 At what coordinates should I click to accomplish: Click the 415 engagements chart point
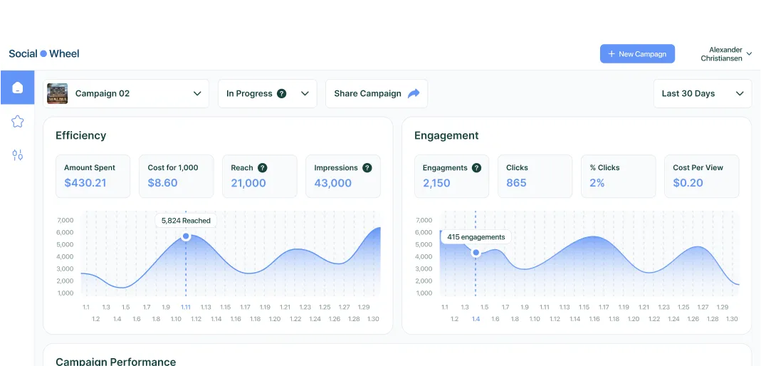476,252
